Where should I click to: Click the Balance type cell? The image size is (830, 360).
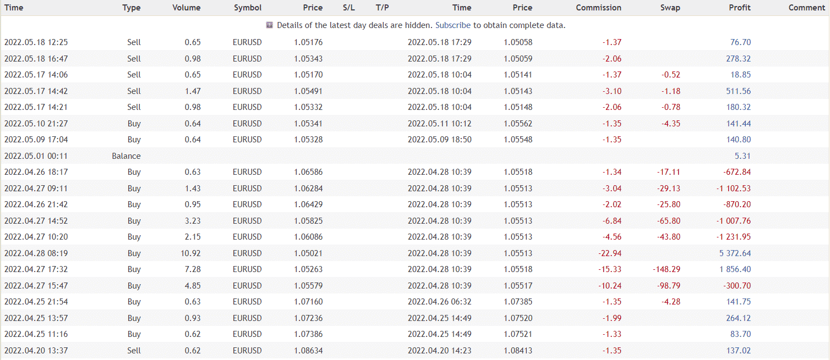(126, 156)
